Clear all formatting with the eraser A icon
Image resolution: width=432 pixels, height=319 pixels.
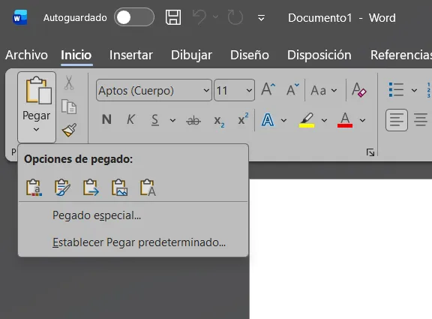click(x=359, y=90)
